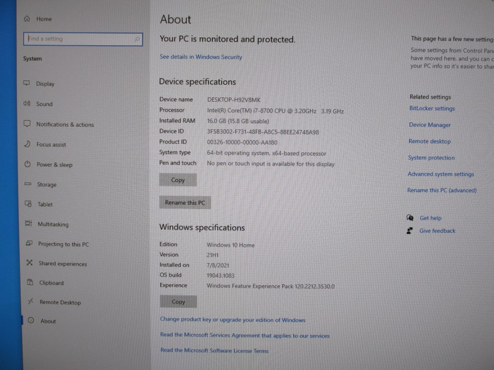
Task: Open the Remote desktop related link
Action: (x=429, y=141)
